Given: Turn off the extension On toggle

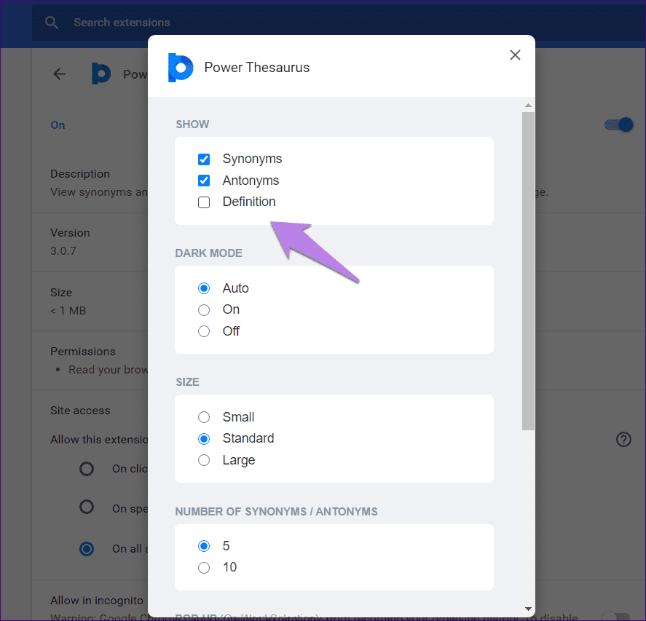Looking at the screenshot, I should tap(618, 124).
